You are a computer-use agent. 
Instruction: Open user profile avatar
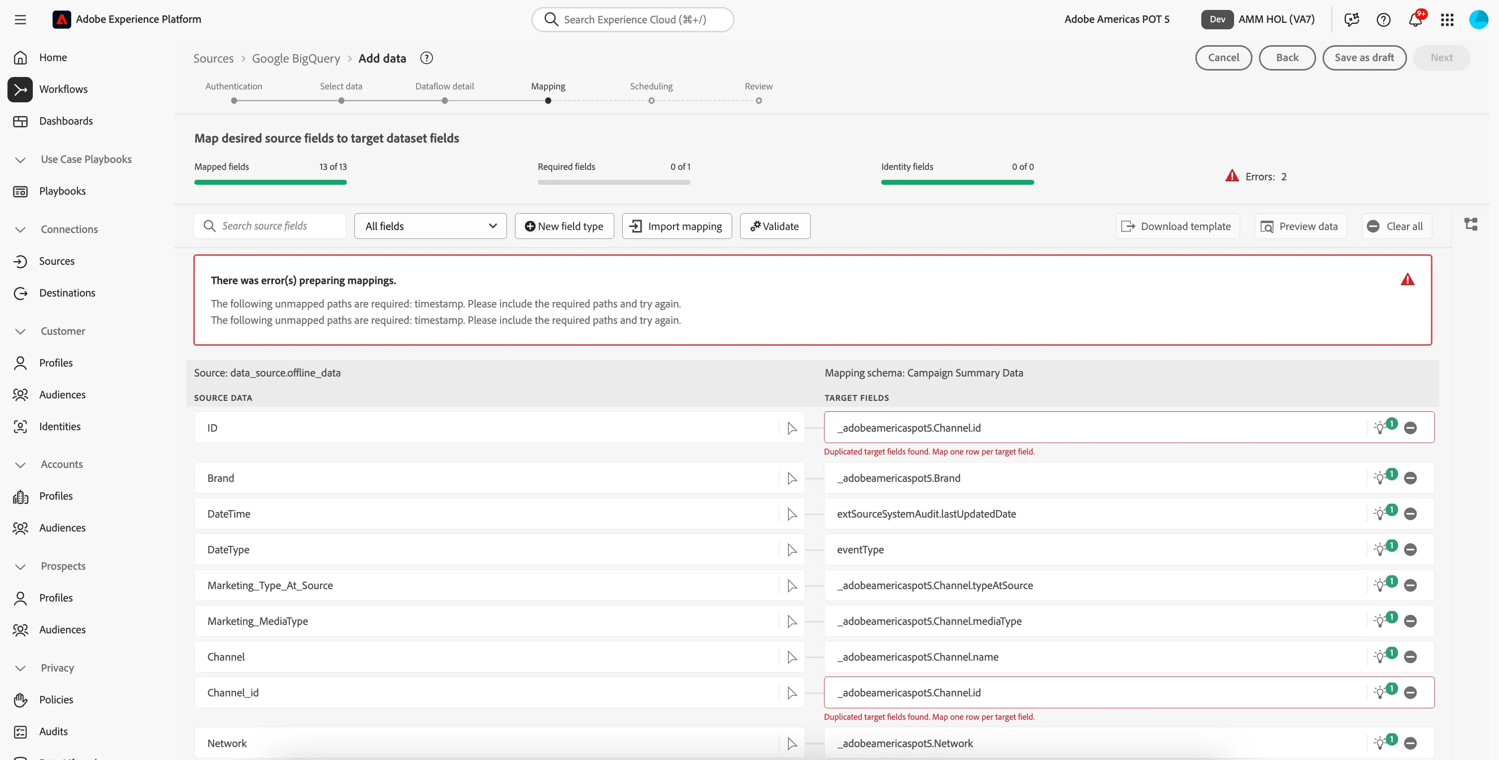click(1479, 19)
